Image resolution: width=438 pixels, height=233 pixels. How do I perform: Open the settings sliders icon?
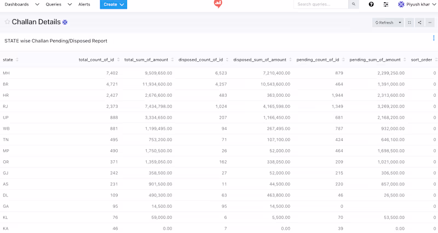click(x=386, y=4)
